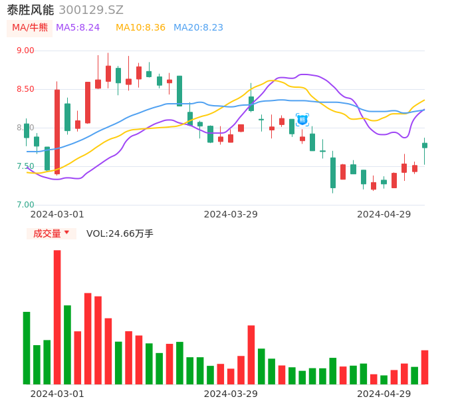Screen dimensions: 456x403
Task: Click the 泰胜风能 stock name title
Action: pyautogui.click(x=30, y=10)
